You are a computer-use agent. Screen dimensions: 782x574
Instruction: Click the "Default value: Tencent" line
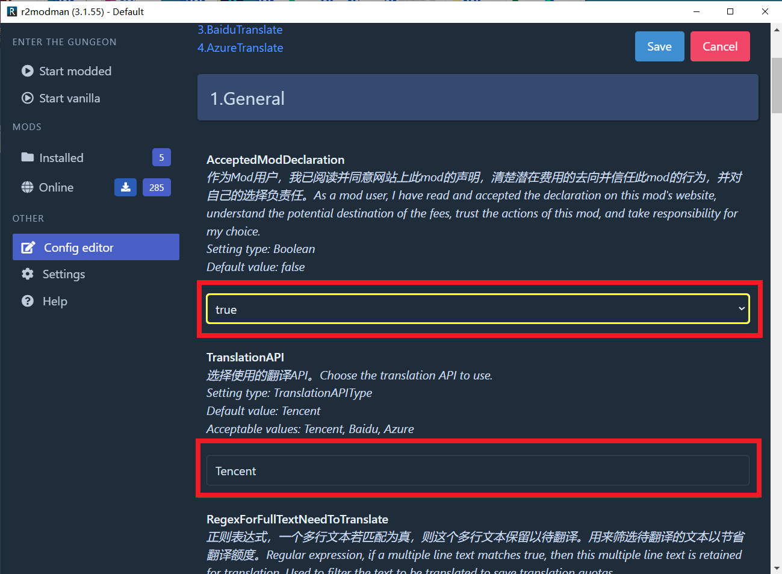click(x=264, y=411)
